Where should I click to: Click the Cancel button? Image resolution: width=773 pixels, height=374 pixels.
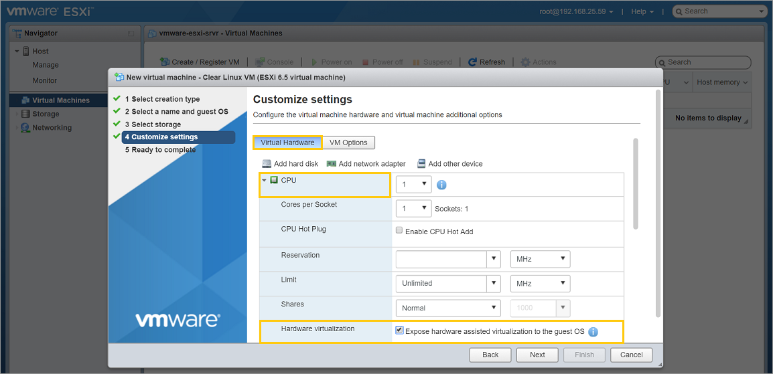pyautogui.click(x=631, y=355)
